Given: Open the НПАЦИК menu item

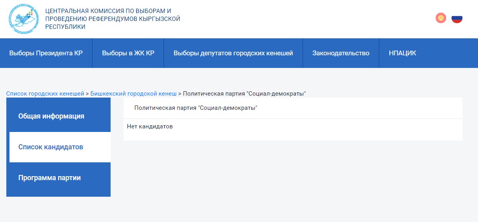Looking at the screenshot, I should (x=402, y=53).
